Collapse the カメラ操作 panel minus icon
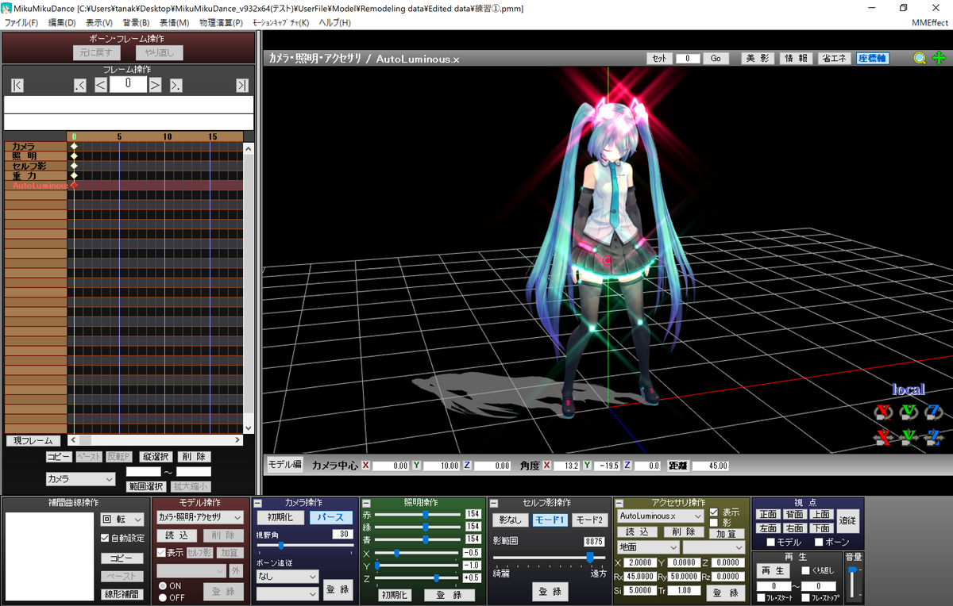The width and height of the screenshot is (953, 606). 257,503
